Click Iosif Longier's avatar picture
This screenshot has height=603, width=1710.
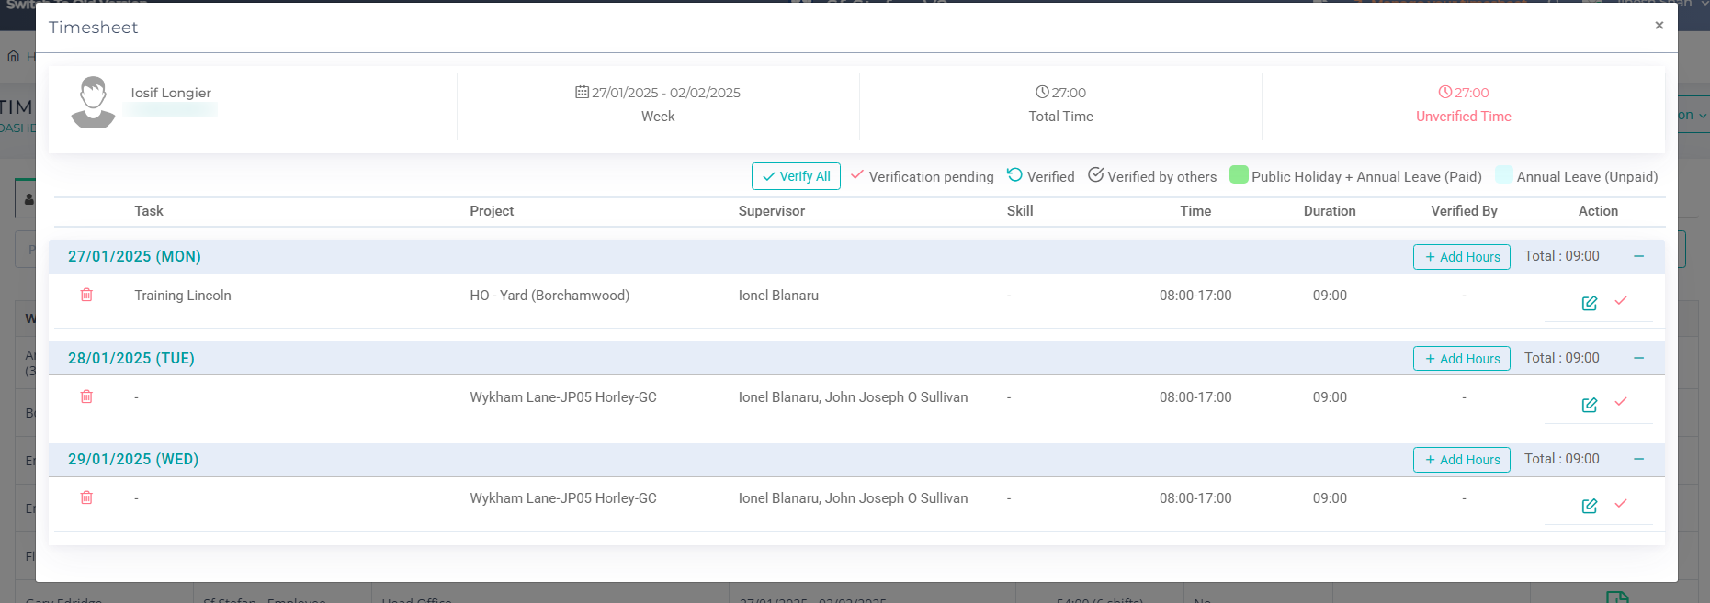coord(93,102)
